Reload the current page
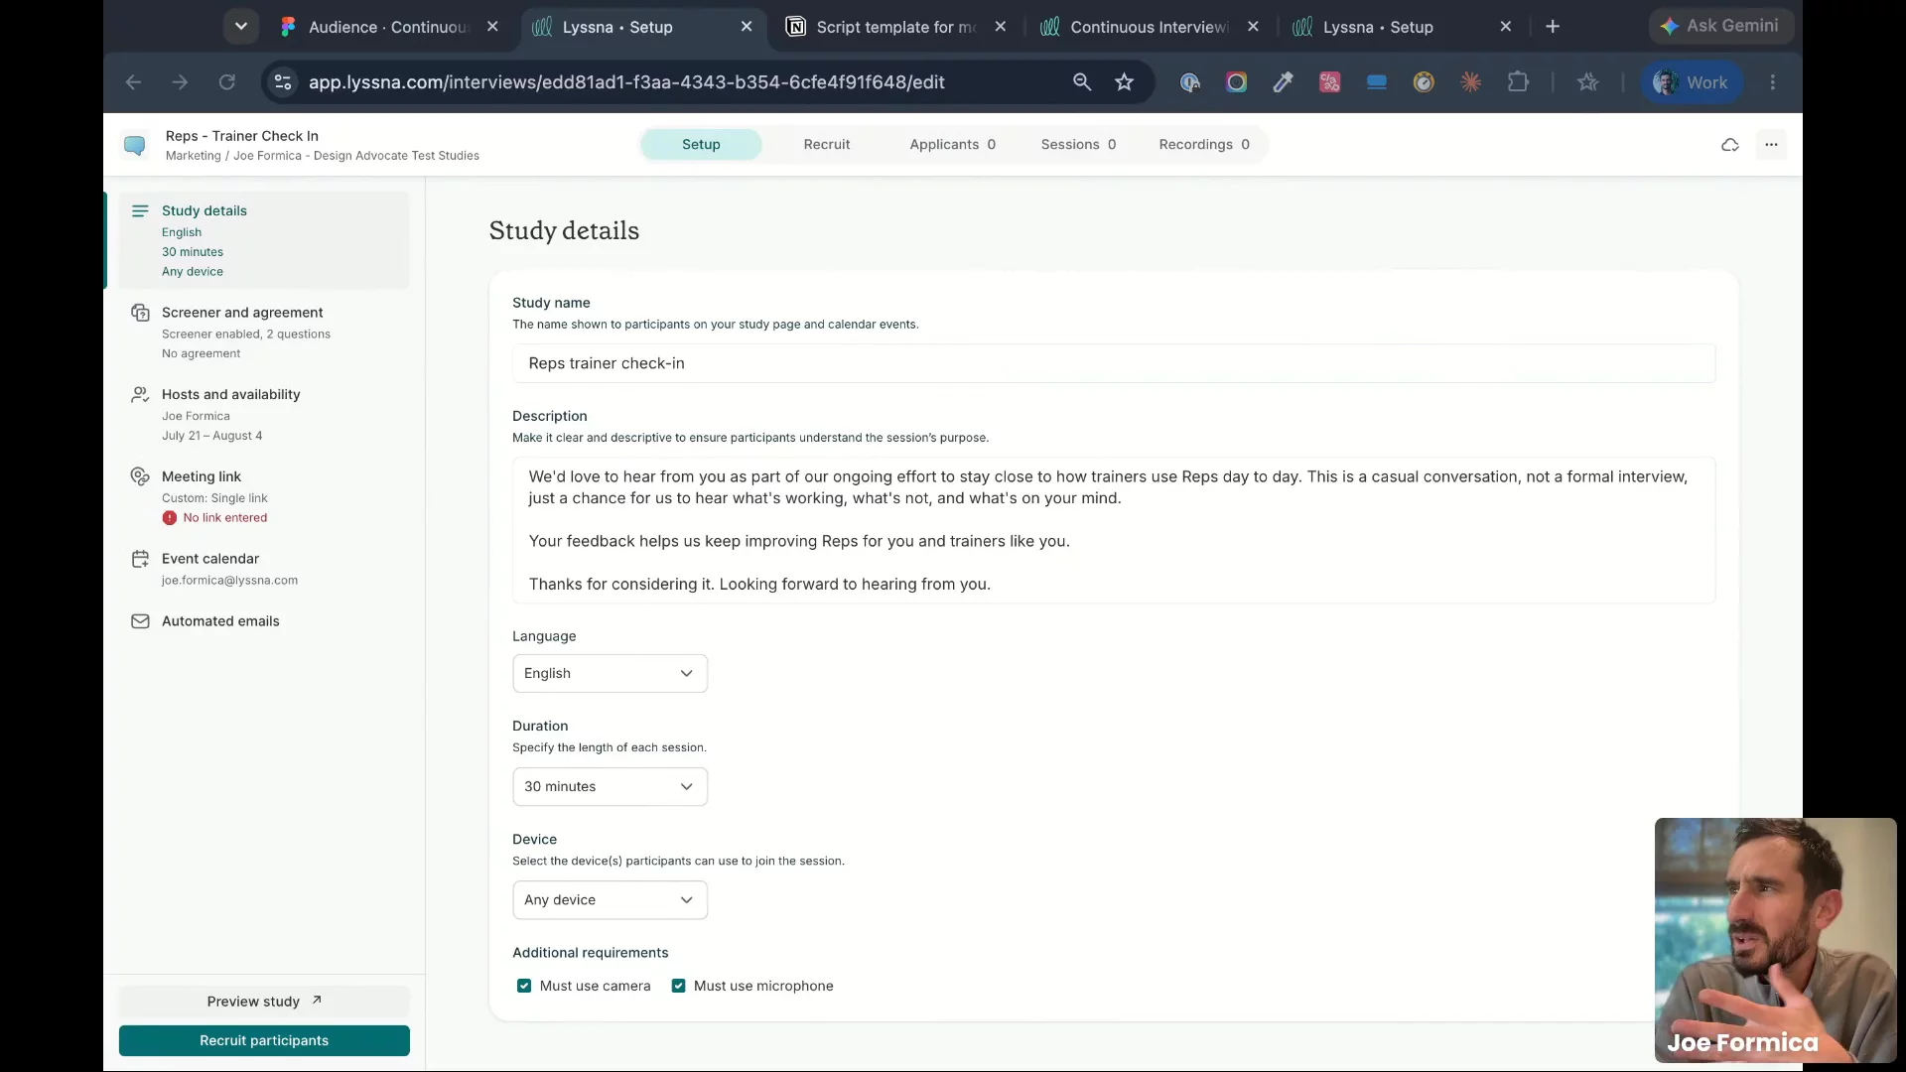Viewport: 1906px width, 1072px height. click(227, 82)
